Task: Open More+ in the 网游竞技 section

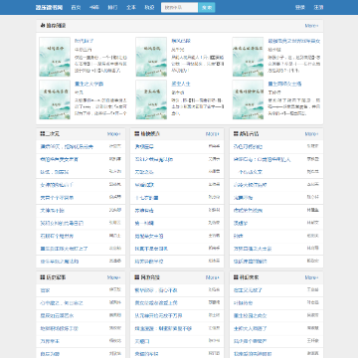Action: pos(213,277)
